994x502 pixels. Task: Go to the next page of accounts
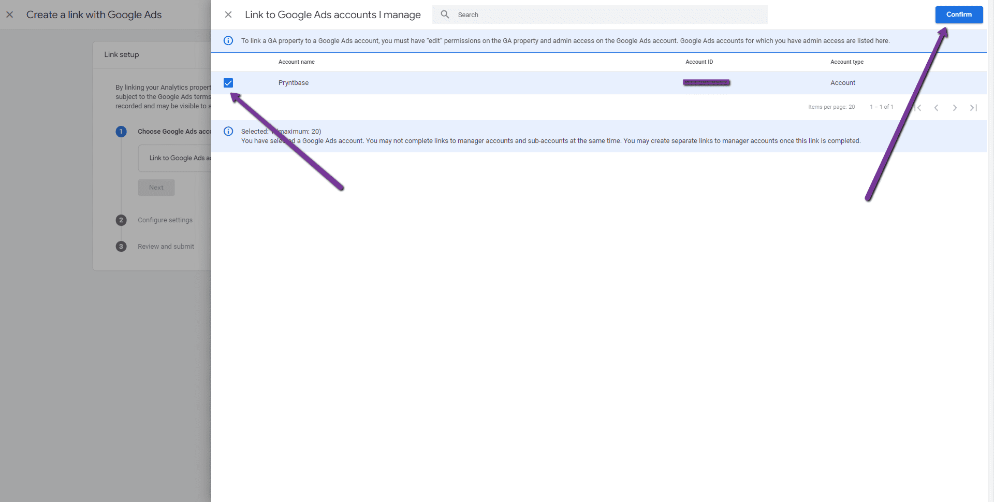point(955,108)
